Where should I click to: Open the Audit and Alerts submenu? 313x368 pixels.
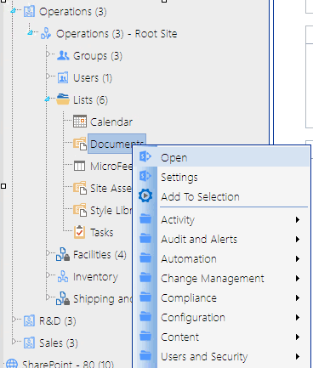(221, 240)
